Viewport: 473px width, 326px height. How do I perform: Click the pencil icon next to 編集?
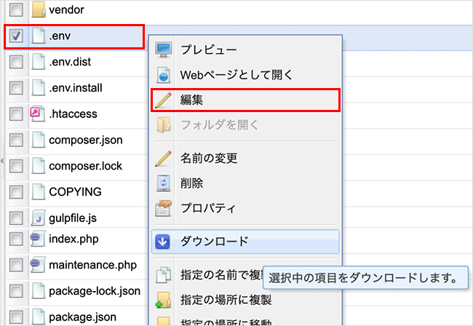164,100
